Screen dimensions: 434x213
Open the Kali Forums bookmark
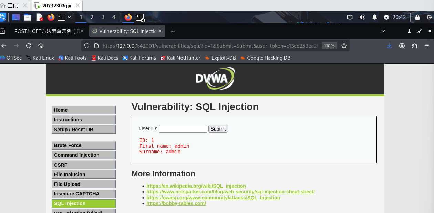(x=139, y=58)
